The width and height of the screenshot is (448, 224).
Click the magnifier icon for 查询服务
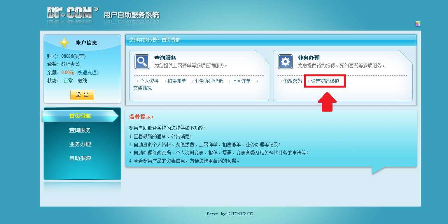[142, 62]
